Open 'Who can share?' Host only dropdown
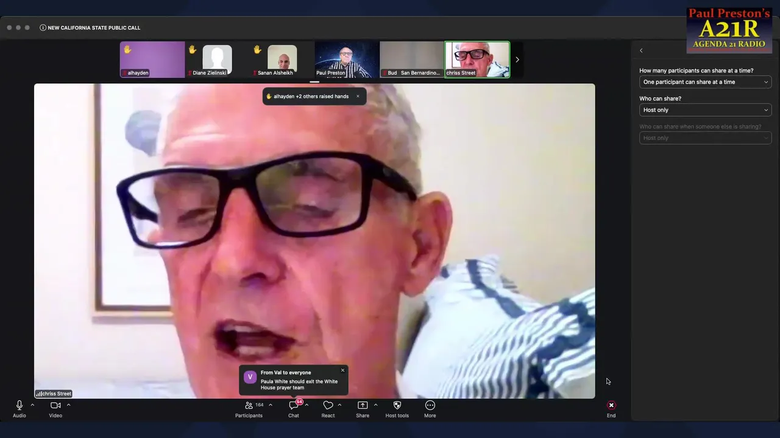 705,110
